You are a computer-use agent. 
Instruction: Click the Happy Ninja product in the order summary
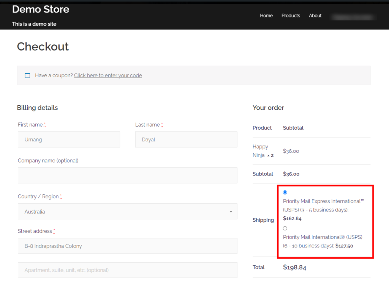click(263, 151)
